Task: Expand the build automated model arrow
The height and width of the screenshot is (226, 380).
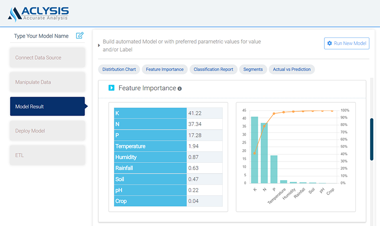Action: coord(99,45)
